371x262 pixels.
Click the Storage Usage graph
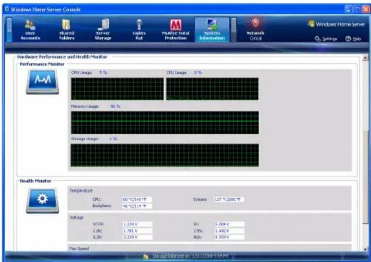click(x=165, y=155)
